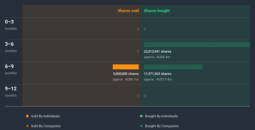Click the bought zero in 9–12 months row
Viewport: 255px width, 130px height.
pos(145,96)
